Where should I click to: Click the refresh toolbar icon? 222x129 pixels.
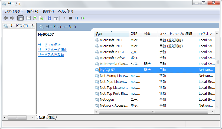[x=35, y=18]
